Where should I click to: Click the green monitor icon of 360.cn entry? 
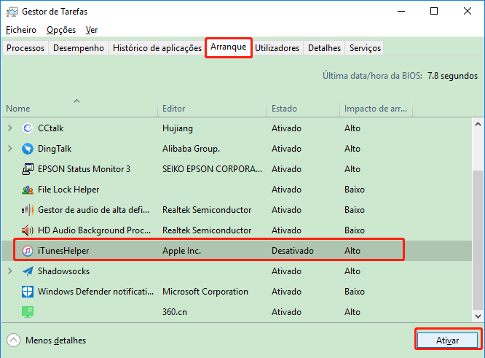point(28,312)
